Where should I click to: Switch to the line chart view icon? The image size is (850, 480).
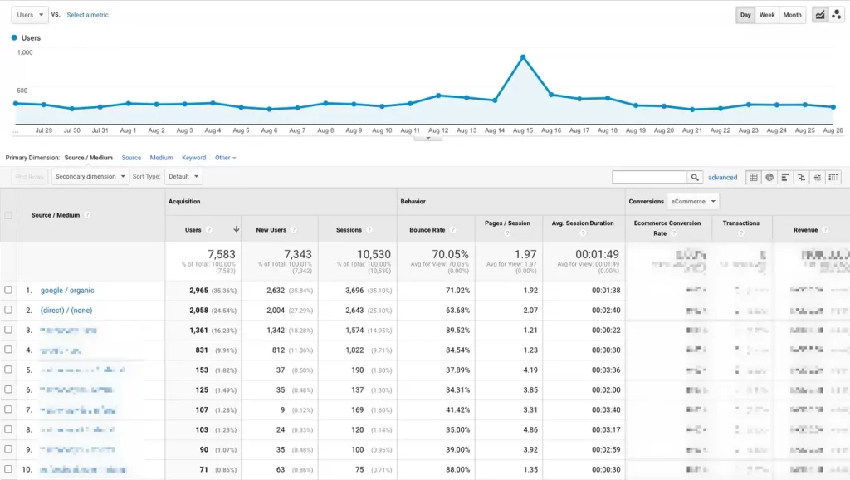[820, 15]
